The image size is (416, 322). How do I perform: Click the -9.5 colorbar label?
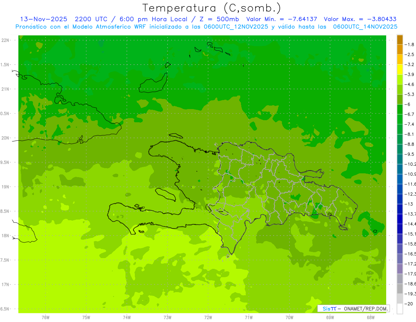[409, 154]
